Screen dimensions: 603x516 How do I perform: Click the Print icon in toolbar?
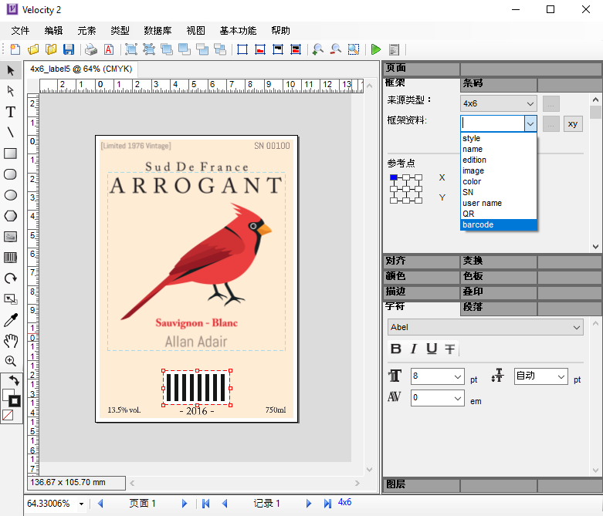(91, 50)
